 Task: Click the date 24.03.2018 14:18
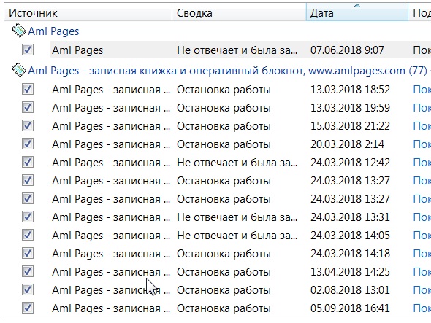click(x=350, y=254)
